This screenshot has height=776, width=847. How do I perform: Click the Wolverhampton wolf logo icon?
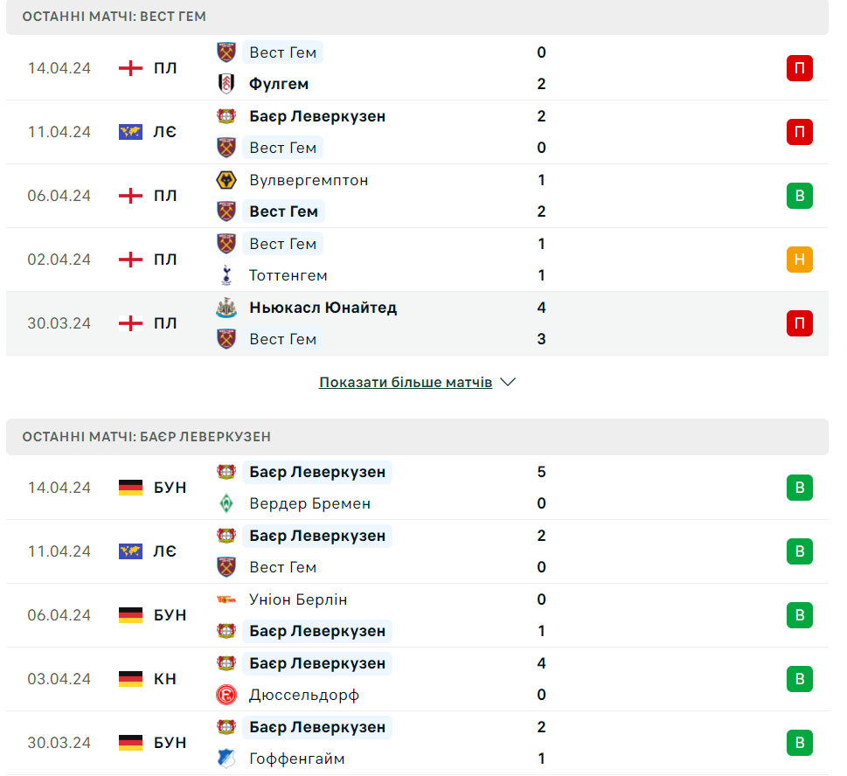pos(226,180)
